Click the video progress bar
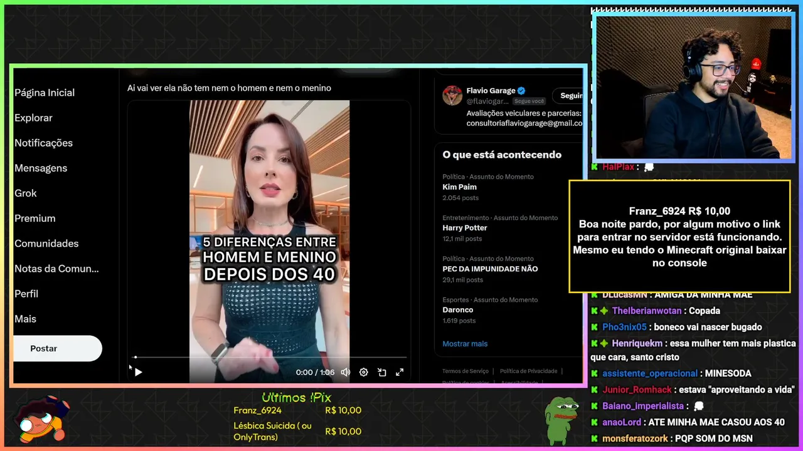The image size is (803, 451). tap(270, 357)
